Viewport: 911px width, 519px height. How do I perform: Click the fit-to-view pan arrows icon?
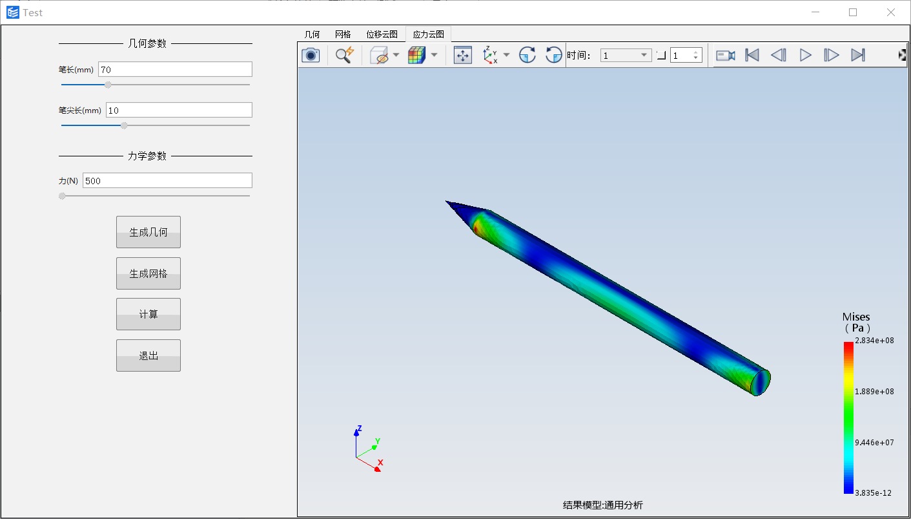coord(463,56)
